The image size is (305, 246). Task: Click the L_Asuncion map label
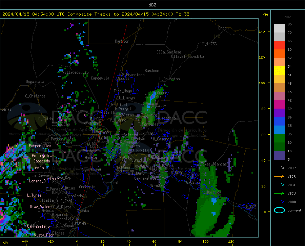pyautogui.click(x=169, y=79)
